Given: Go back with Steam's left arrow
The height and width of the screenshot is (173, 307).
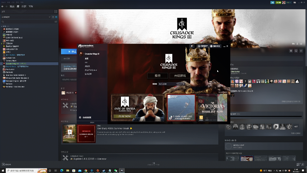Looking at the screenshot, I should point(2,7).
